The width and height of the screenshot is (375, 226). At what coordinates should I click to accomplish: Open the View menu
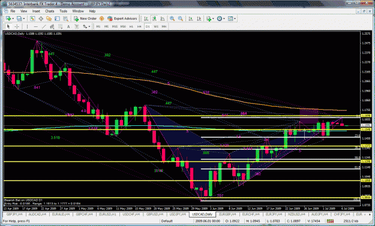(23, 11)
